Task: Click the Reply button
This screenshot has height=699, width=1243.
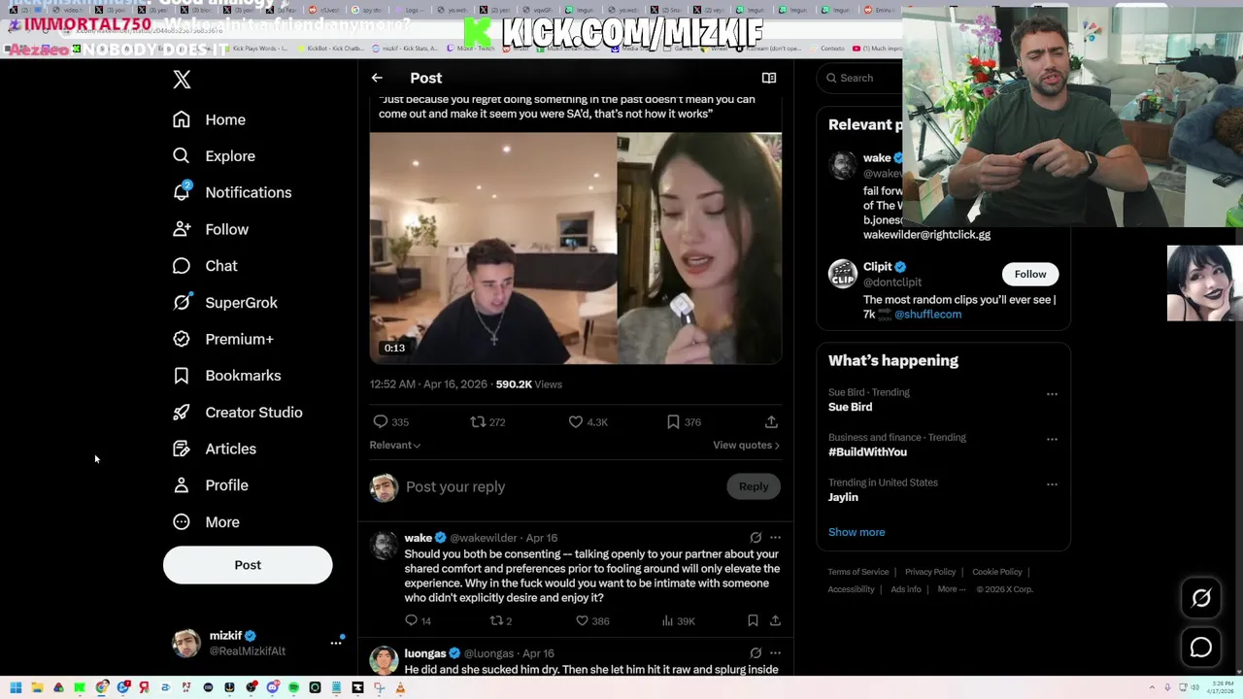Action: 754,486
